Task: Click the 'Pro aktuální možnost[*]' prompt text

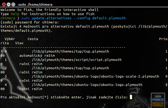Action: tap(25, 97)
